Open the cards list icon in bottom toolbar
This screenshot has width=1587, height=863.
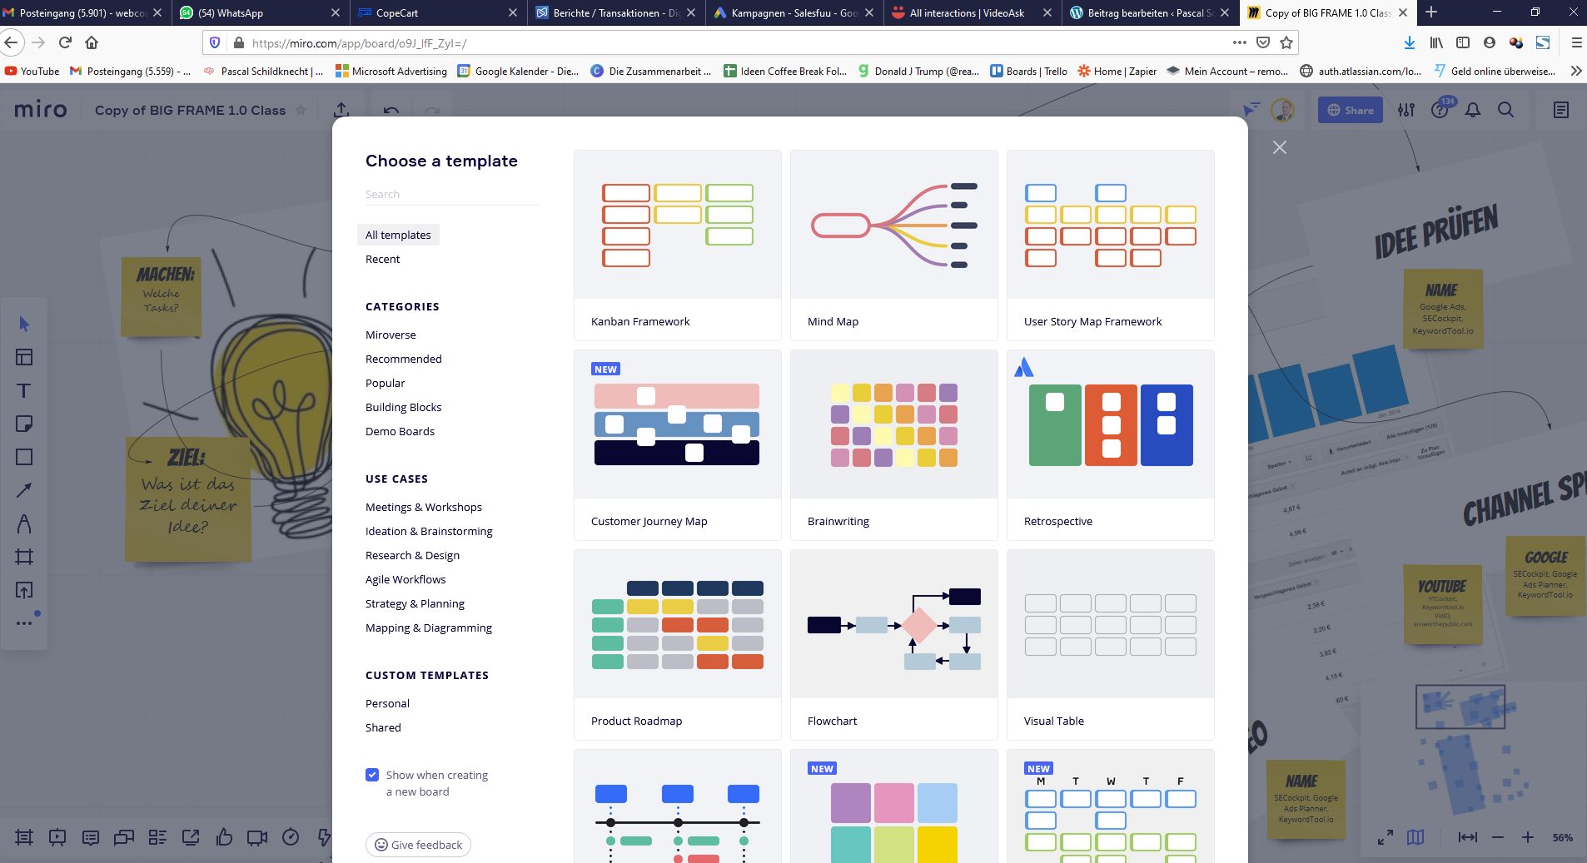click(157, 837)
